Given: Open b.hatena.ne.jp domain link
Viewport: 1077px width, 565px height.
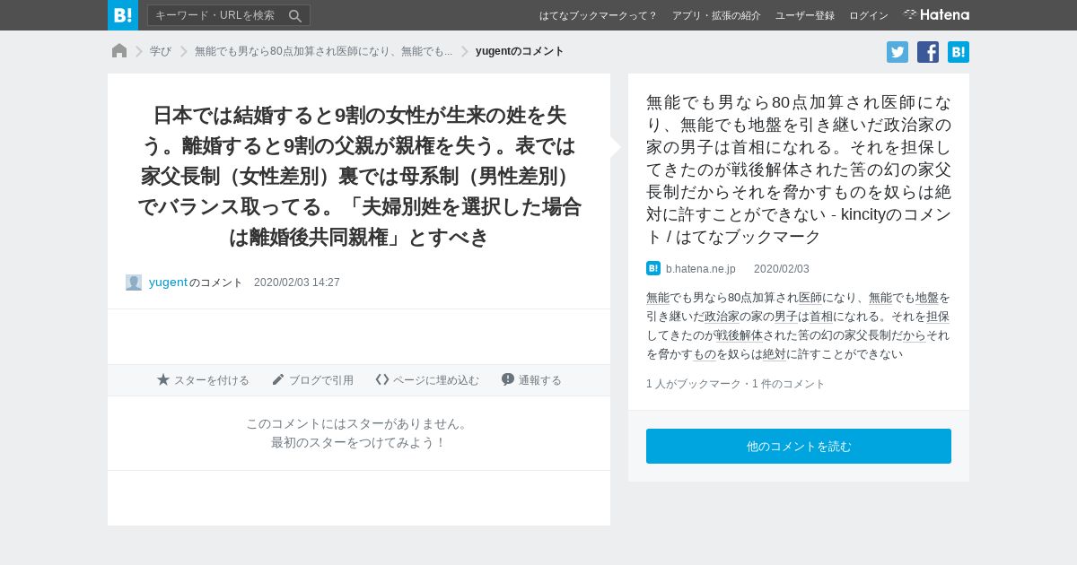Looking at the screenshot, I should point(701,269).
